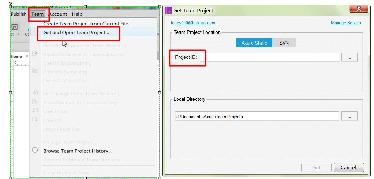The height and width of the screenshot is (179, 374).
Task: Click the toolbar selection mode icon
Action: 15,27
